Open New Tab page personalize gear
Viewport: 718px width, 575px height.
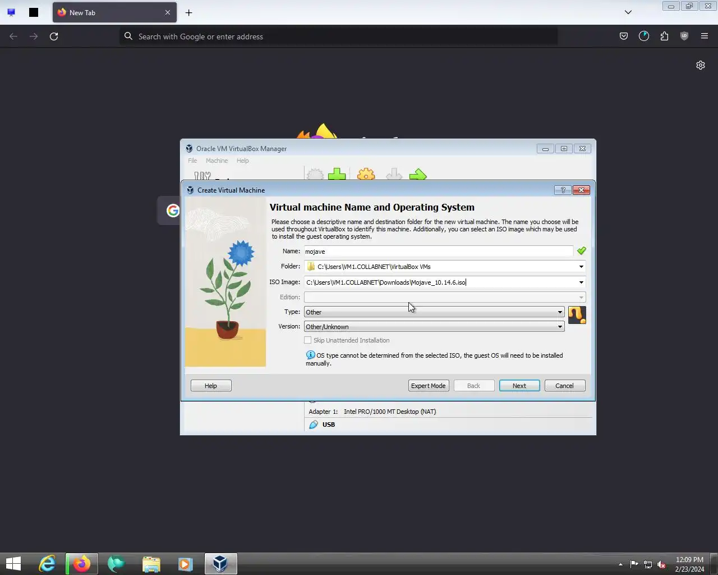[701, 65]
